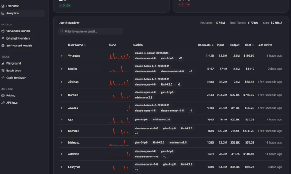Click minimax-m2.5 tag in Damian row

[144, 98]
